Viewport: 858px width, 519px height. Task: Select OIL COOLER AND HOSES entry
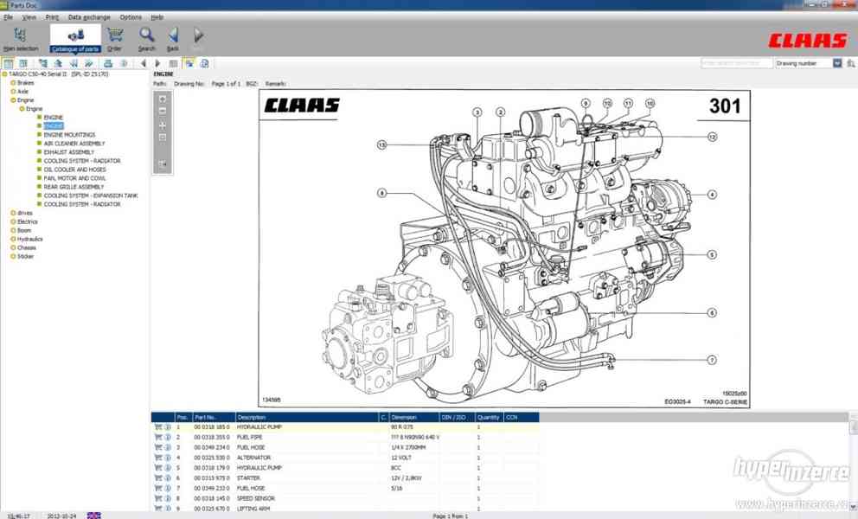[x=75, y=170]
